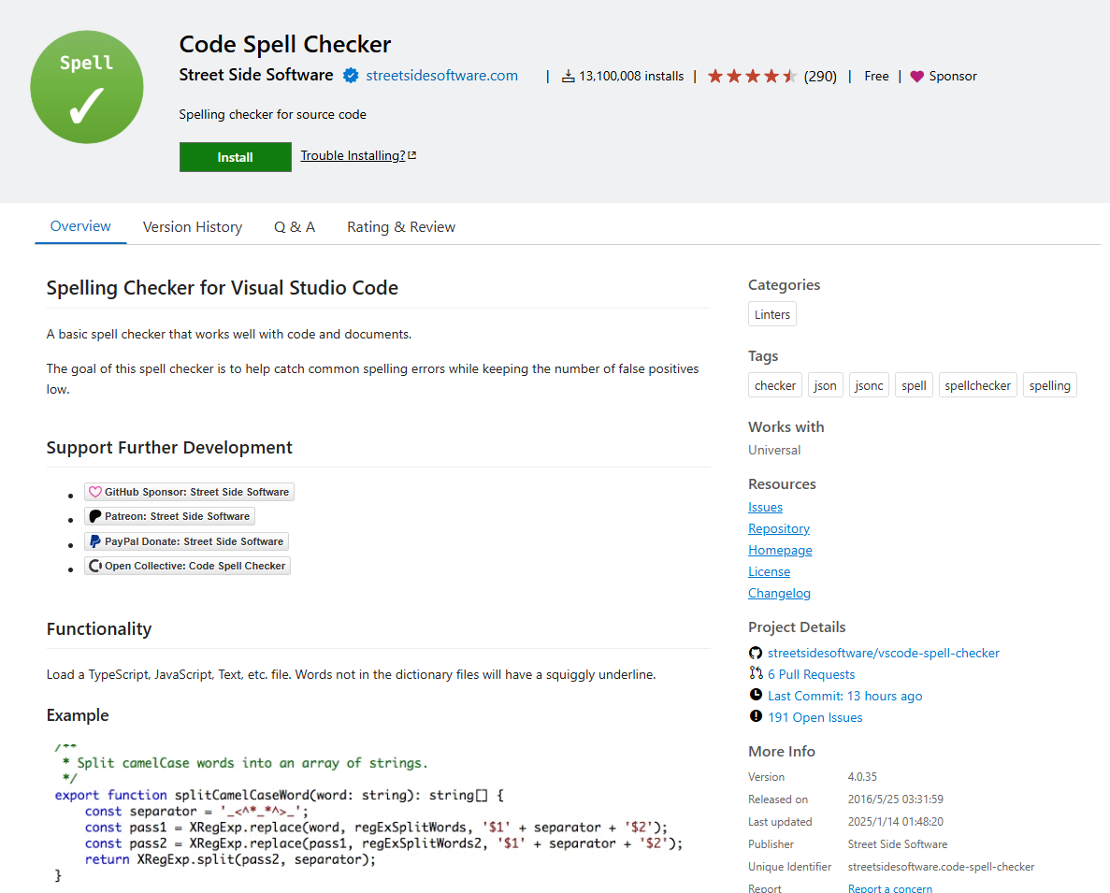
Task: Install the Code Spell Checker extension
Action: (235, 157)
